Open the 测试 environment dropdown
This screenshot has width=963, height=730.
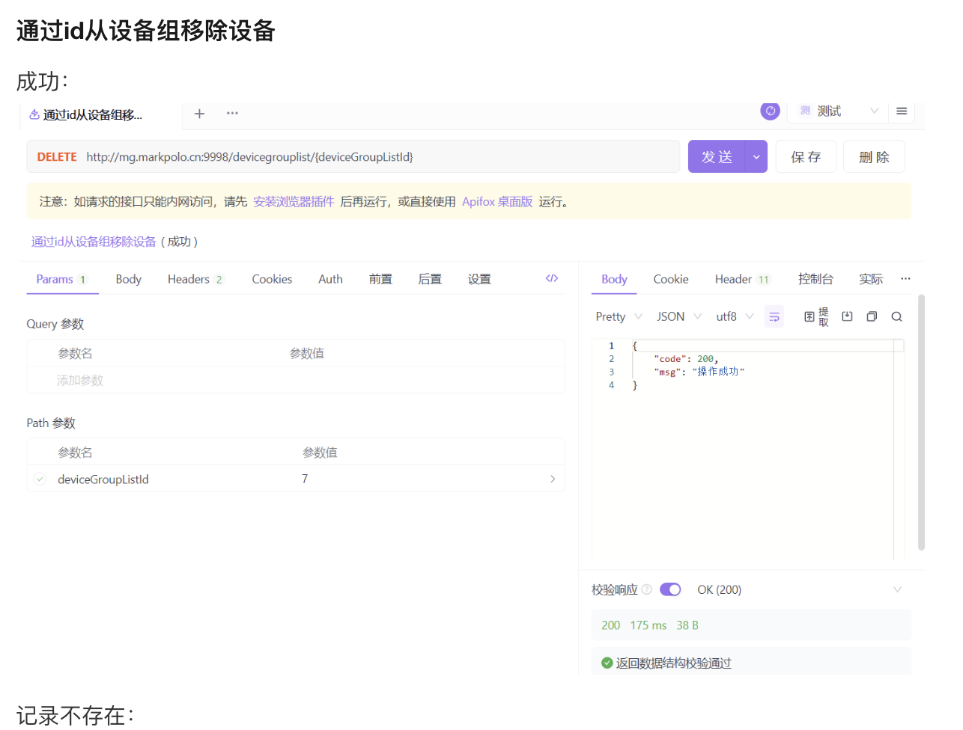(837, 111)
